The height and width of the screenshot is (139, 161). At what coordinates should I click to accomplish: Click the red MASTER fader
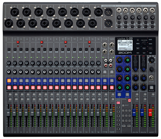150,112
